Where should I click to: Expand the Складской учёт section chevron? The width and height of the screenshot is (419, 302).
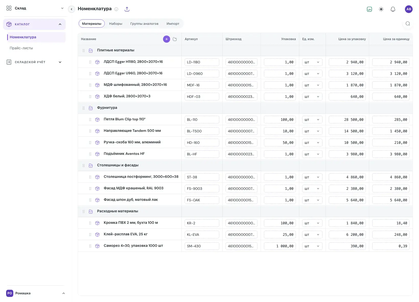pyautogui.click(x=60, y=62)
